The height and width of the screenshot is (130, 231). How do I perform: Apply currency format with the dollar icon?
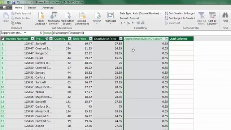click(x=122, y=23)
